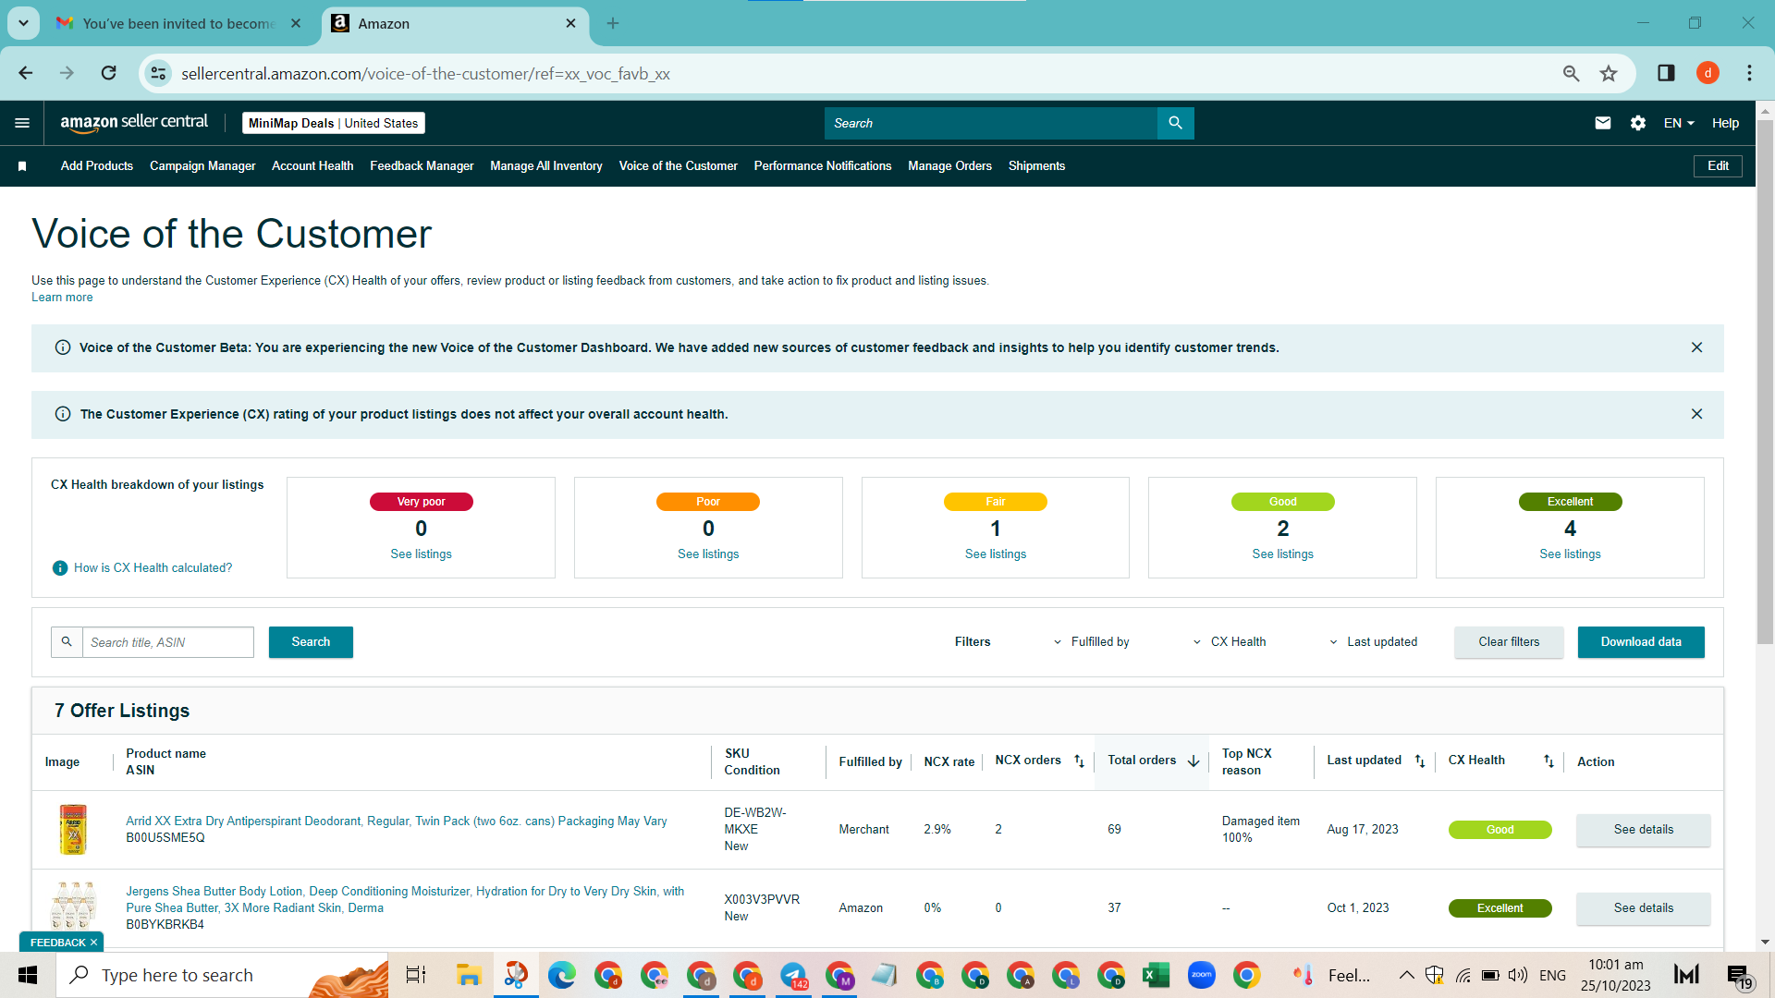Open a new browser tab
The height and width of the screenshot is (998, 1775).
[613, 23]
